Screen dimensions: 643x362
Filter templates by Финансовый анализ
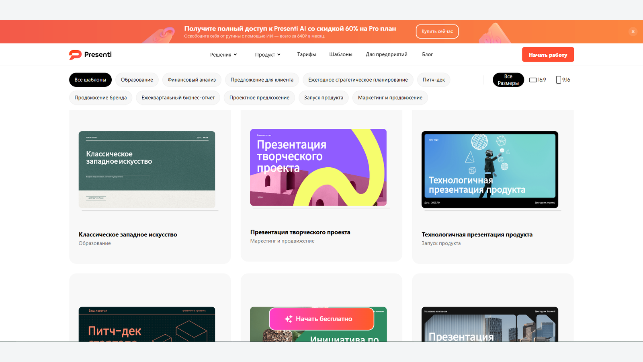pos(192,80)
